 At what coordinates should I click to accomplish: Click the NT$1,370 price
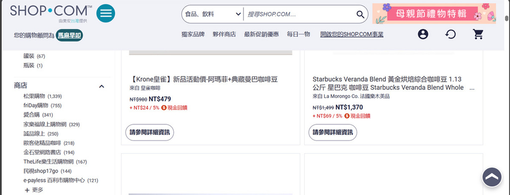point(349,107)
